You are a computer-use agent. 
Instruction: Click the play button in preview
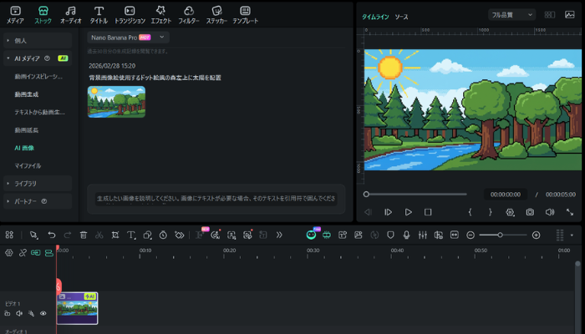click(x=408, y=212)
